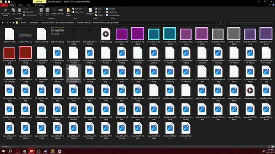Refresh the folder with the refresh icon

[220, 23]
